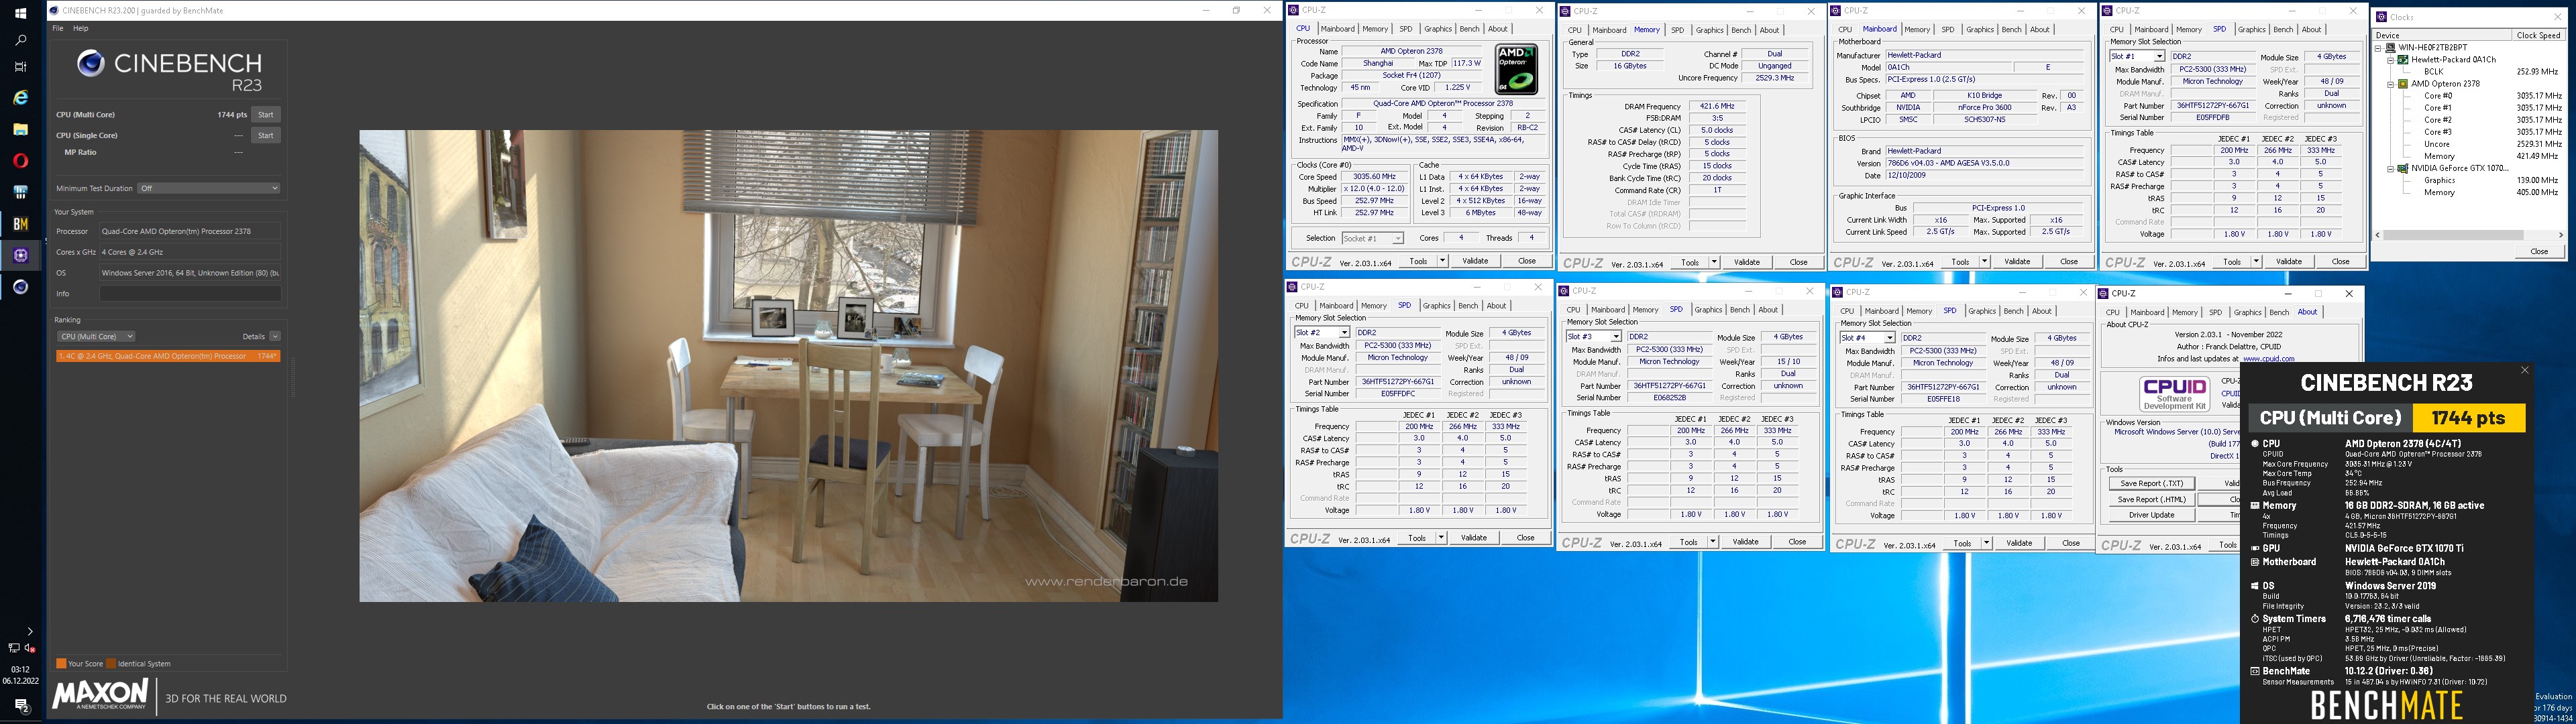Open the Socket #1 selection dropdown in CPU-Z
The height and width of the screenshot is (724, 2576).
click(x=1372, y=238)
